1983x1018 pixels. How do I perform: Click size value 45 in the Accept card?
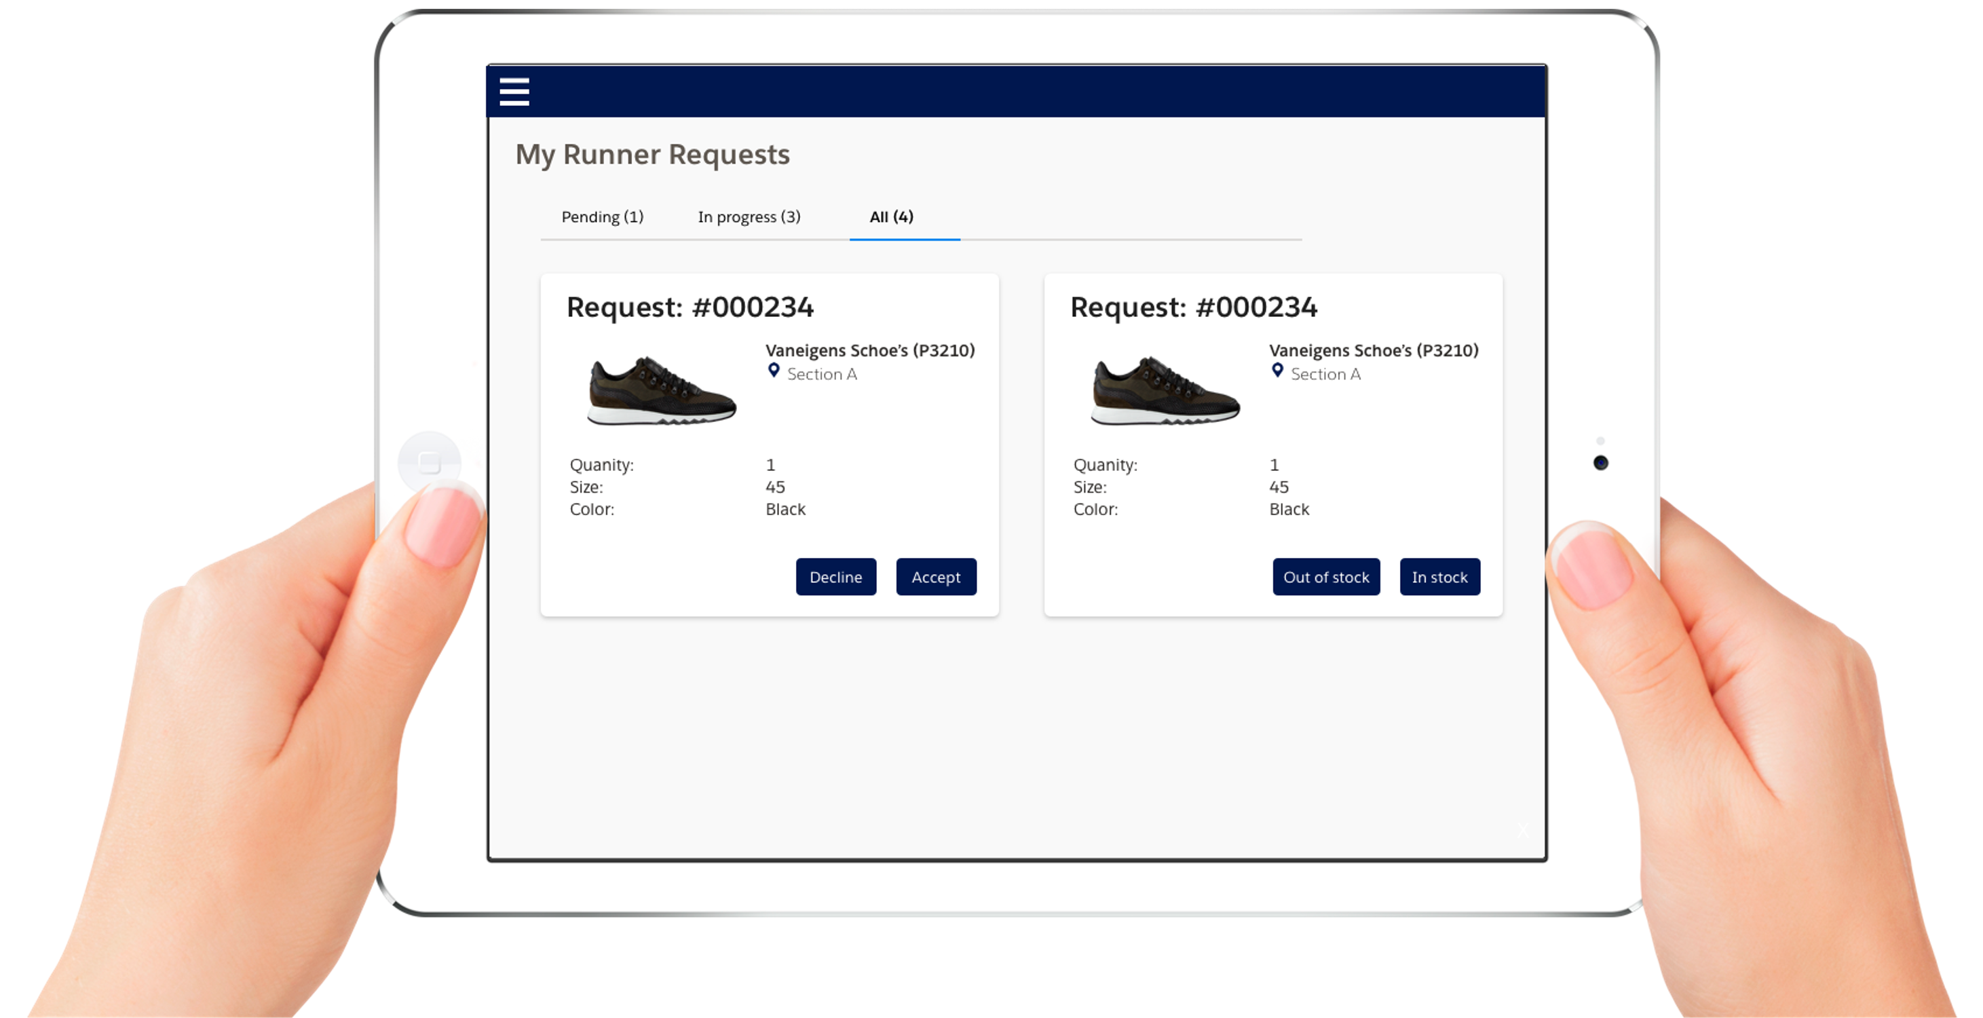click(774, 487)
